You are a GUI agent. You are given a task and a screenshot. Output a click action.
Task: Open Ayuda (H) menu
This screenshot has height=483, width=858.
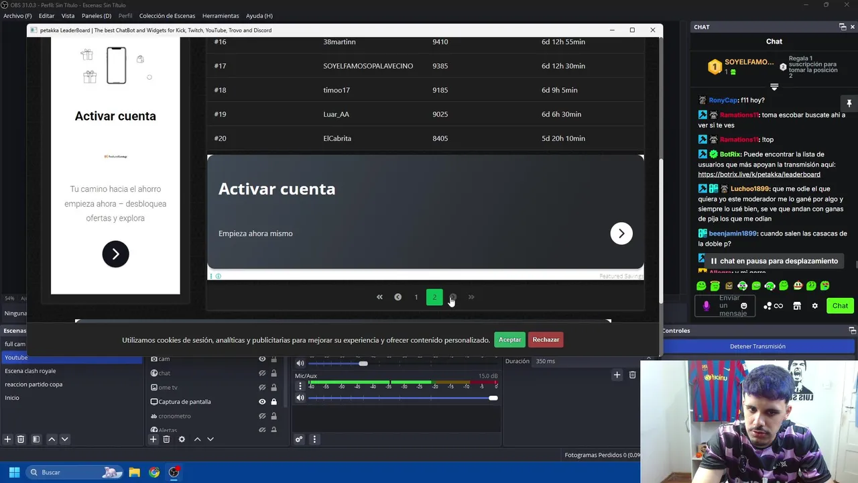259,15
